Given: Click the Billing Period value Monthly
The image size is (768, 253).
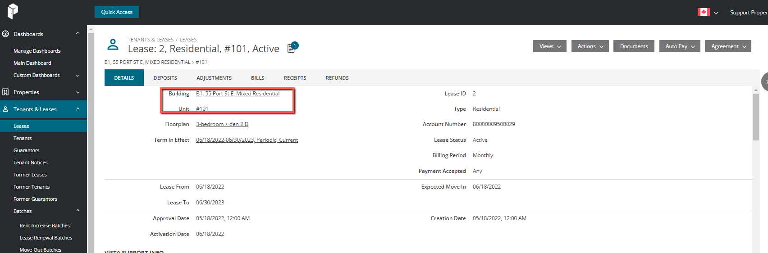Looking at the screenshot, I should 483,155.
